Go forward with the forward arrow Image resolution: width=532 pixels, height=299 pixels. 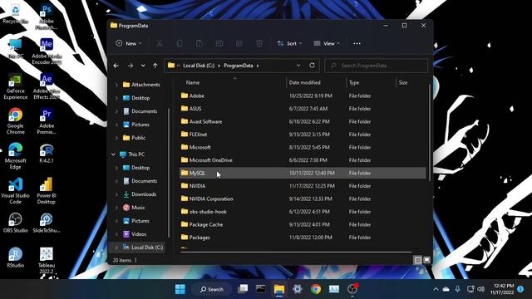tap(131, 66)
